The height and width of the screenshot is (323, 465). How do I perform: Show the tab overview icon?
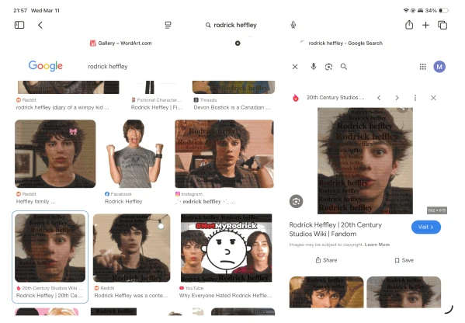click(442, 25)
